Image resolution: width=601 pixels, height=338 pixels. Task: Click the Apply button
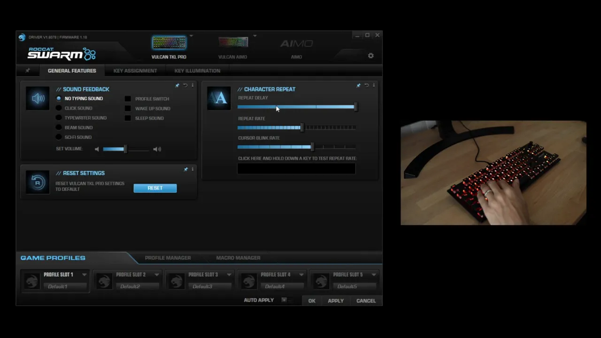336,301
